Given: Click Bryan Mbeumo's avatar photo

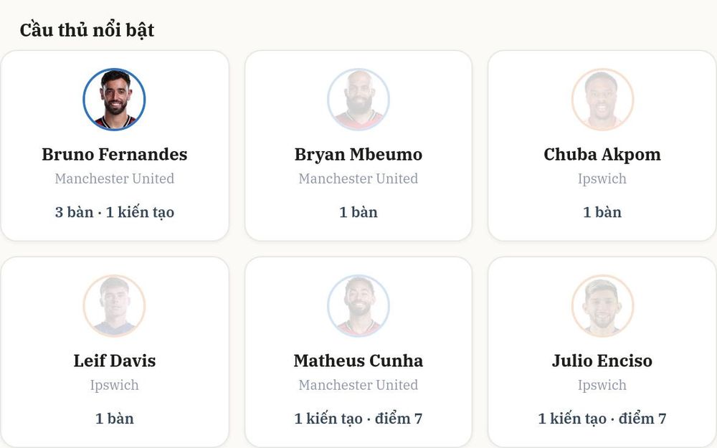Looking at the screenshot, I should 358,100.
